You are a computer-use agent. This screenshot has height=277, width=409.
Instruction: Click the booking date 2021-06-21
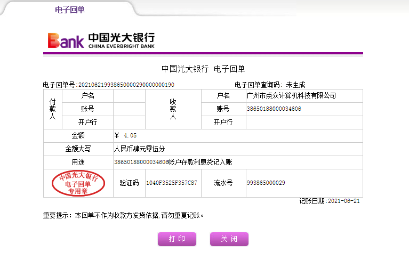point(344,201)
